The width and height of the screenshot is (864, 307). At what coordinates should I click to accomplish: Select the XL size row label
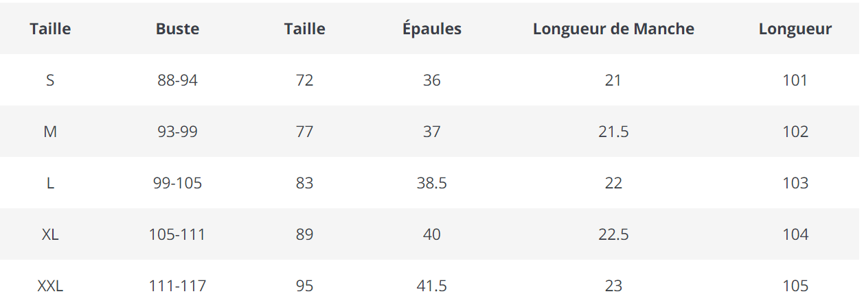[x=50, y=234]
